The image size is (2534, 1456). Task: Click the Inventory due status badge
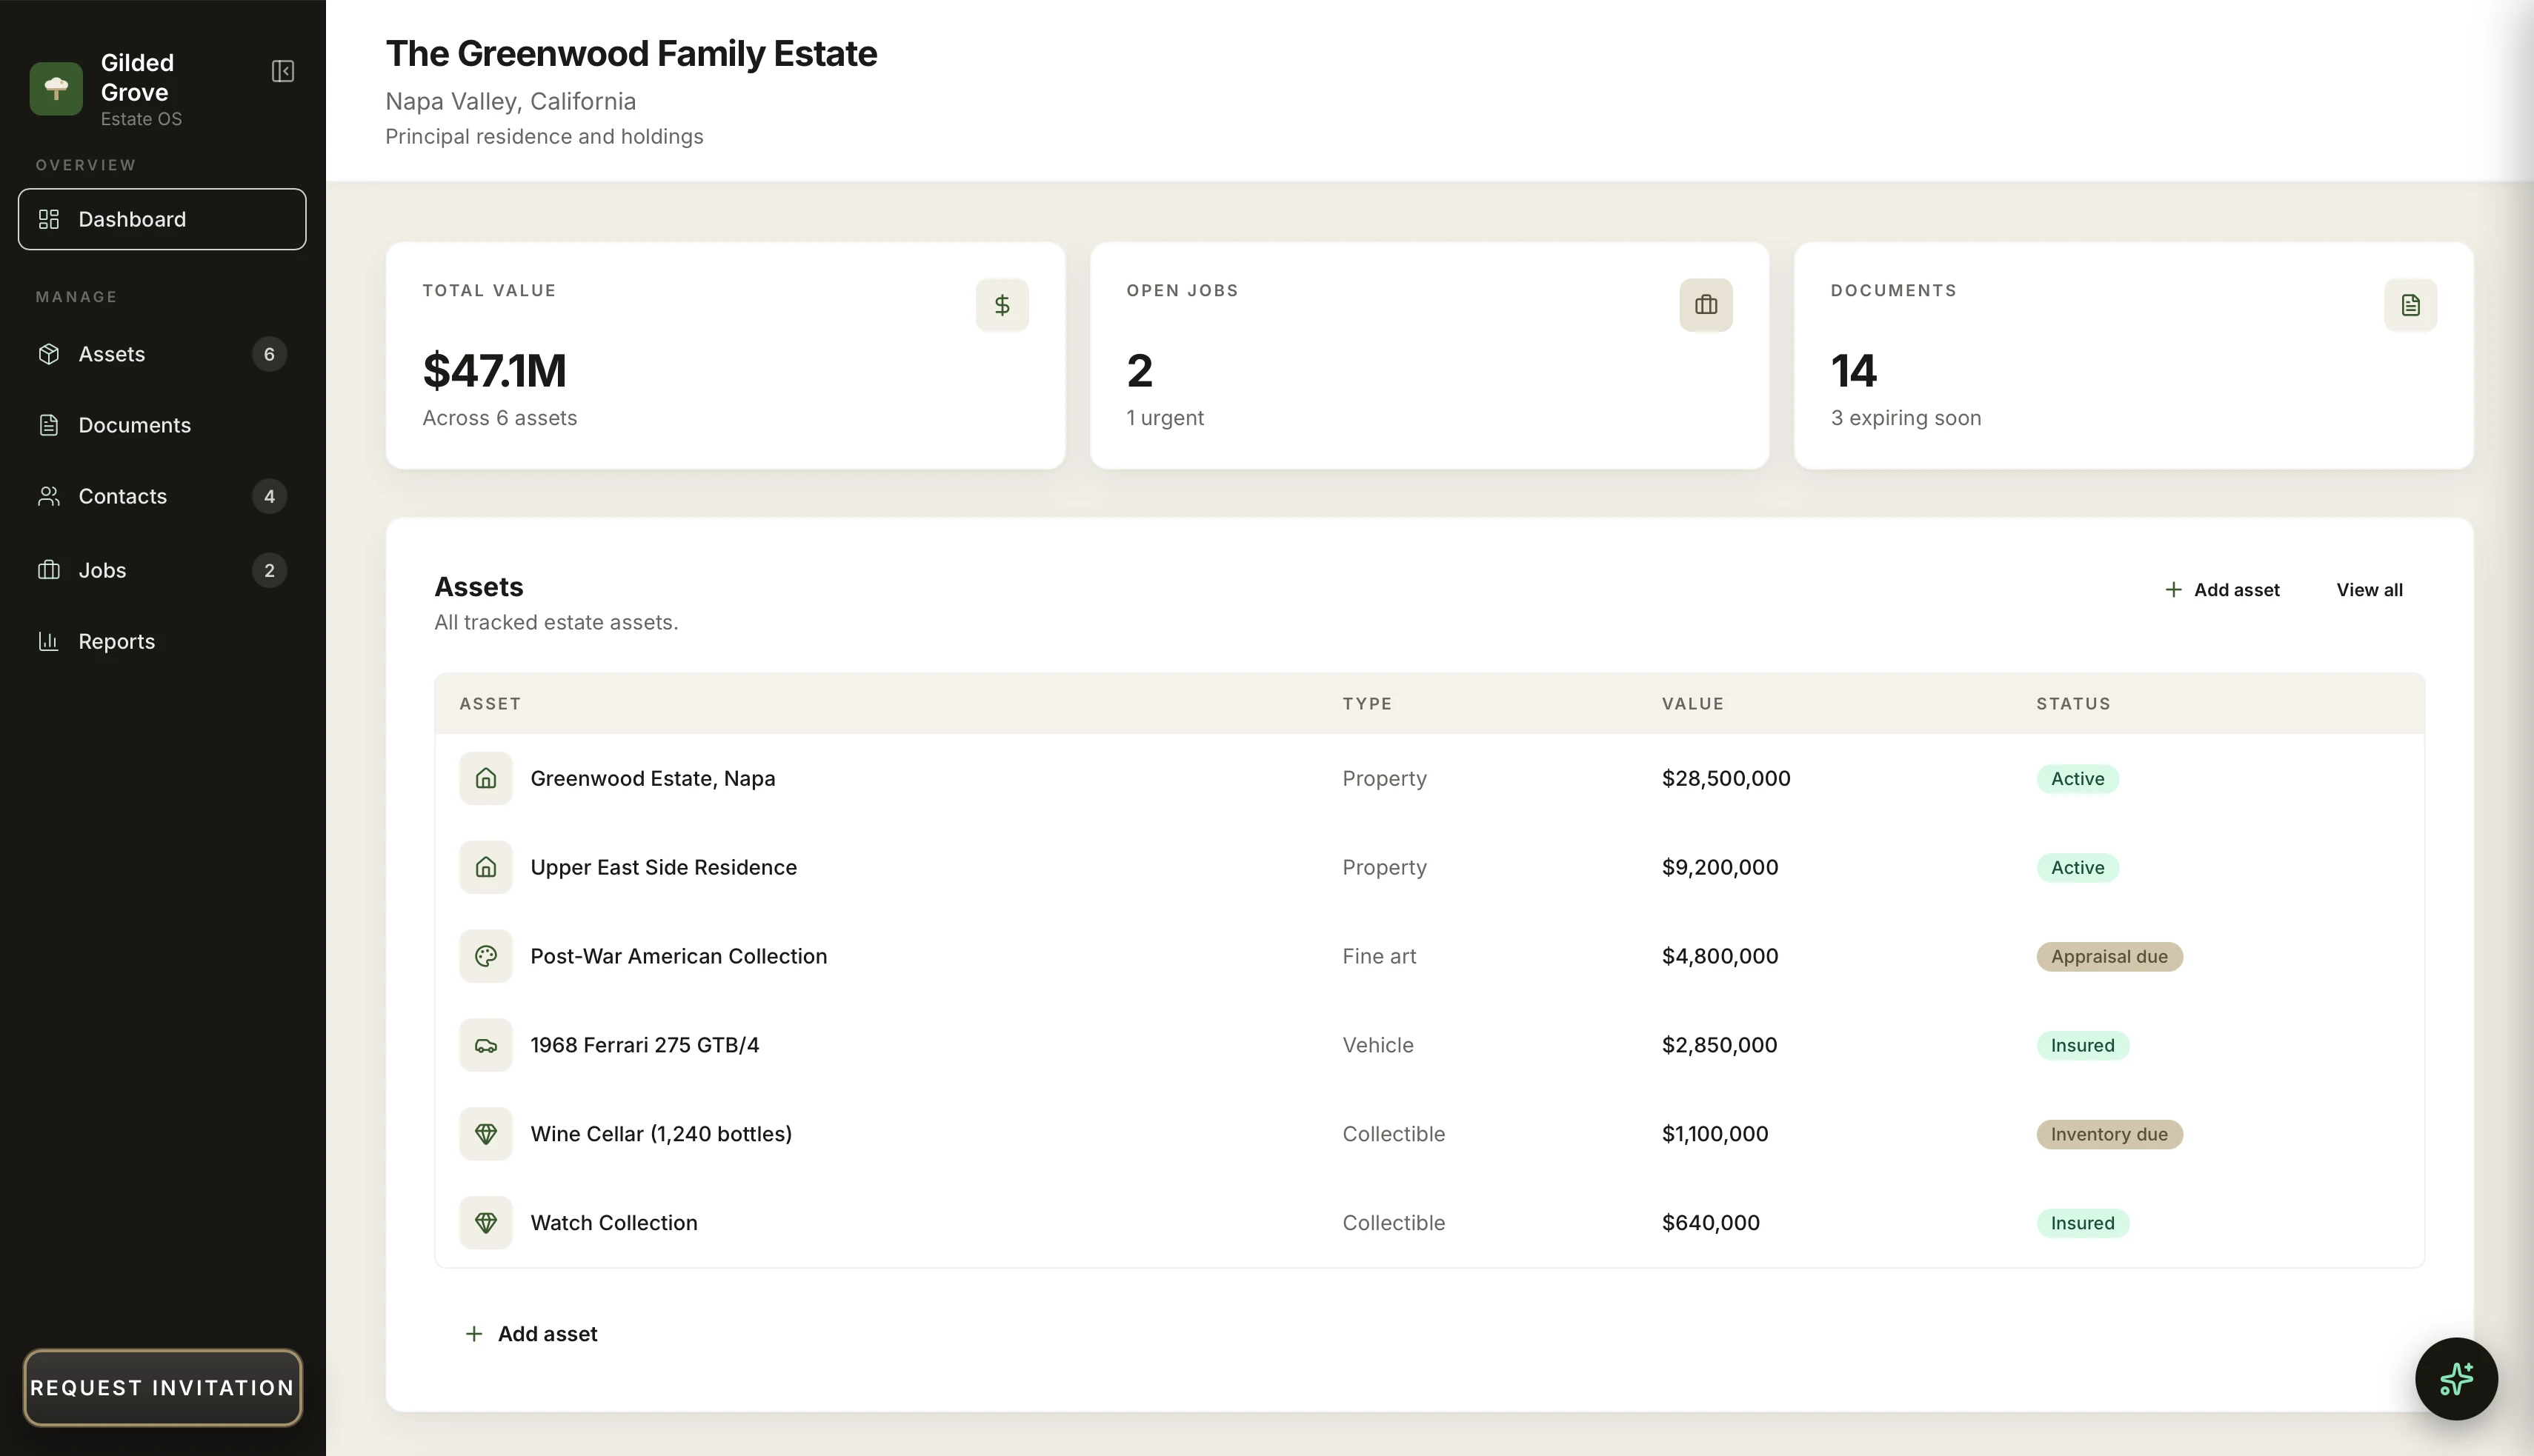pos(2109,1135)
